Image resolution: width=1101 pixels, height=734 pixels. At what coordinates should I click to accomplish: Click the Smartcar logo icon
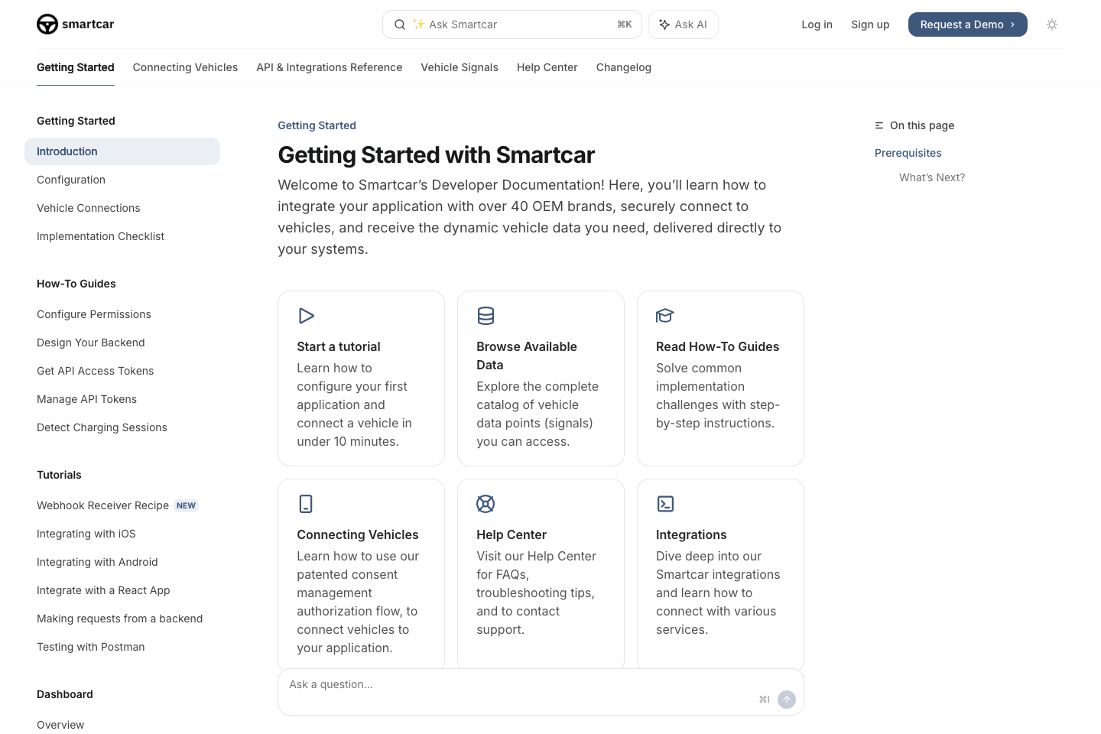[x=47, y=24]
